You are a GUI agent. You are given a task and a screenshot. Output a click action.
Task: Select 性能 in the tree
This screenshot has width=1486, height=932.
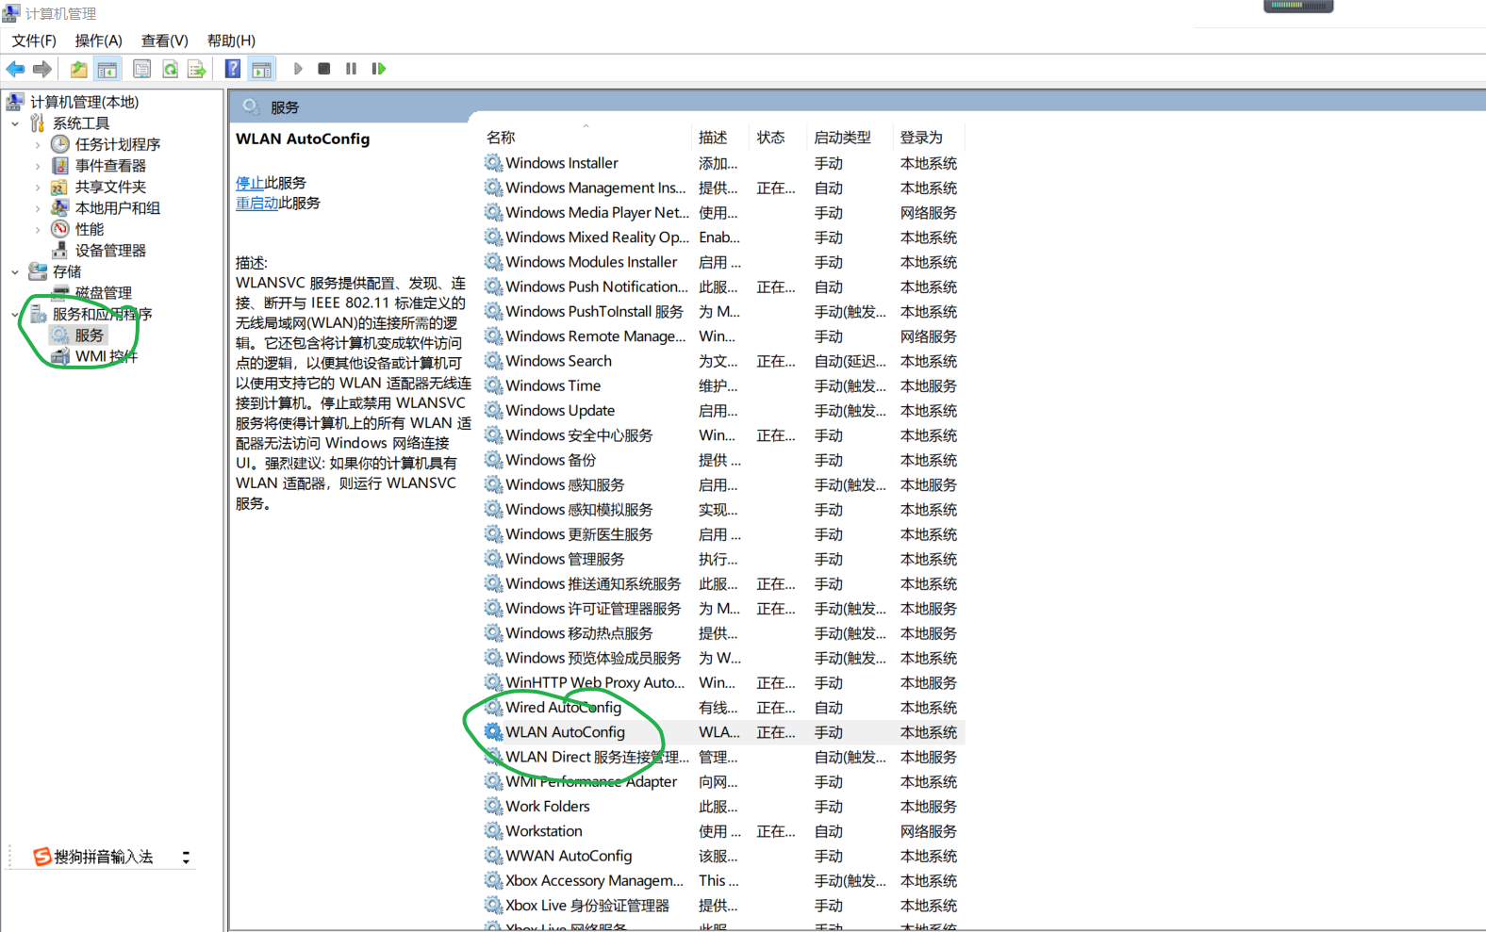[90, 229]
